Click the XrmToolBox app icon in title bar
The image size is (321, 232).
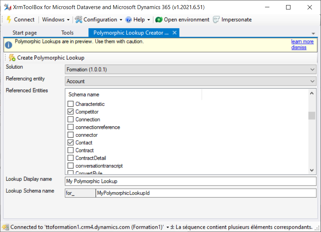pos(8,7)
